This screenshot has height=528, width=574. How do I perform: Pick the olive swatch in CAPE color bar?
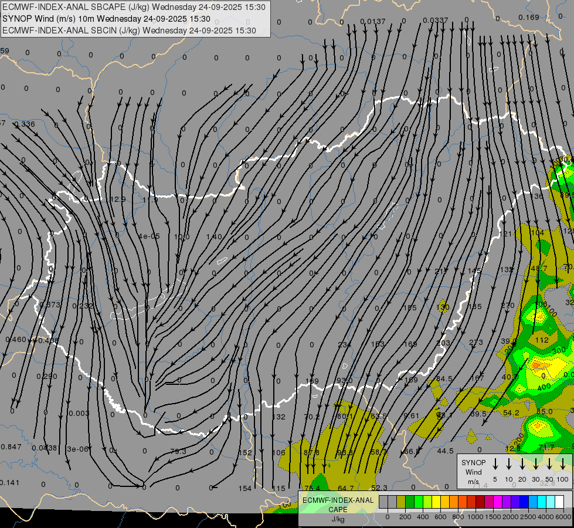click(401, 502)
